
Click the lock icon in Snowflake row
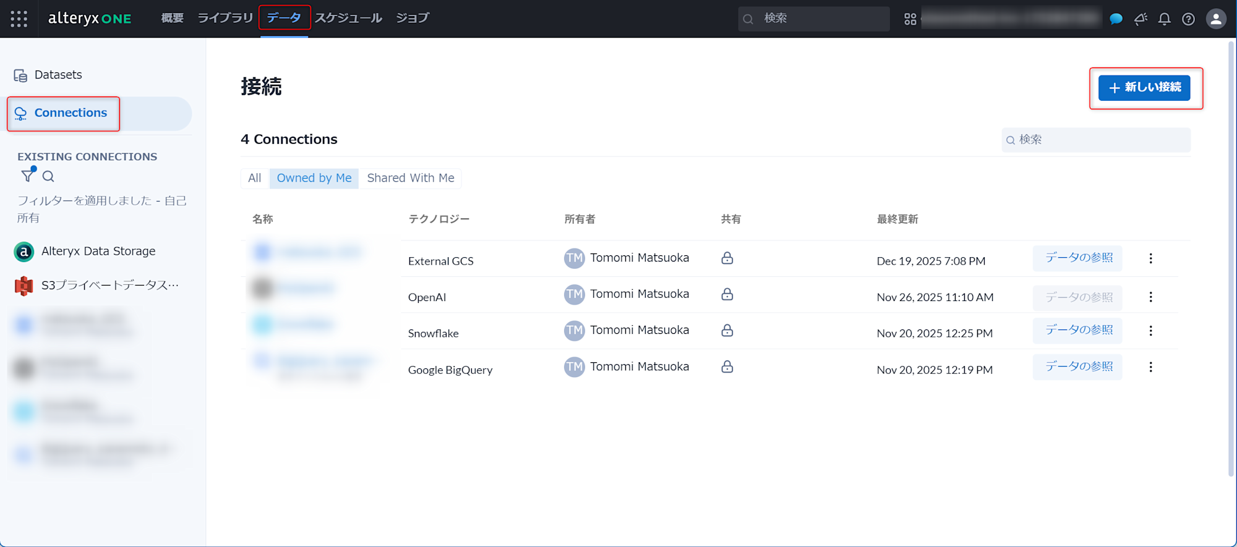point(727,330)
